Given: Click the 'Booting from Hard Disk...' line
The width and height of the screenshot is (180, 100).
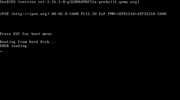Looking at the screenshot, I should [28, 42].
